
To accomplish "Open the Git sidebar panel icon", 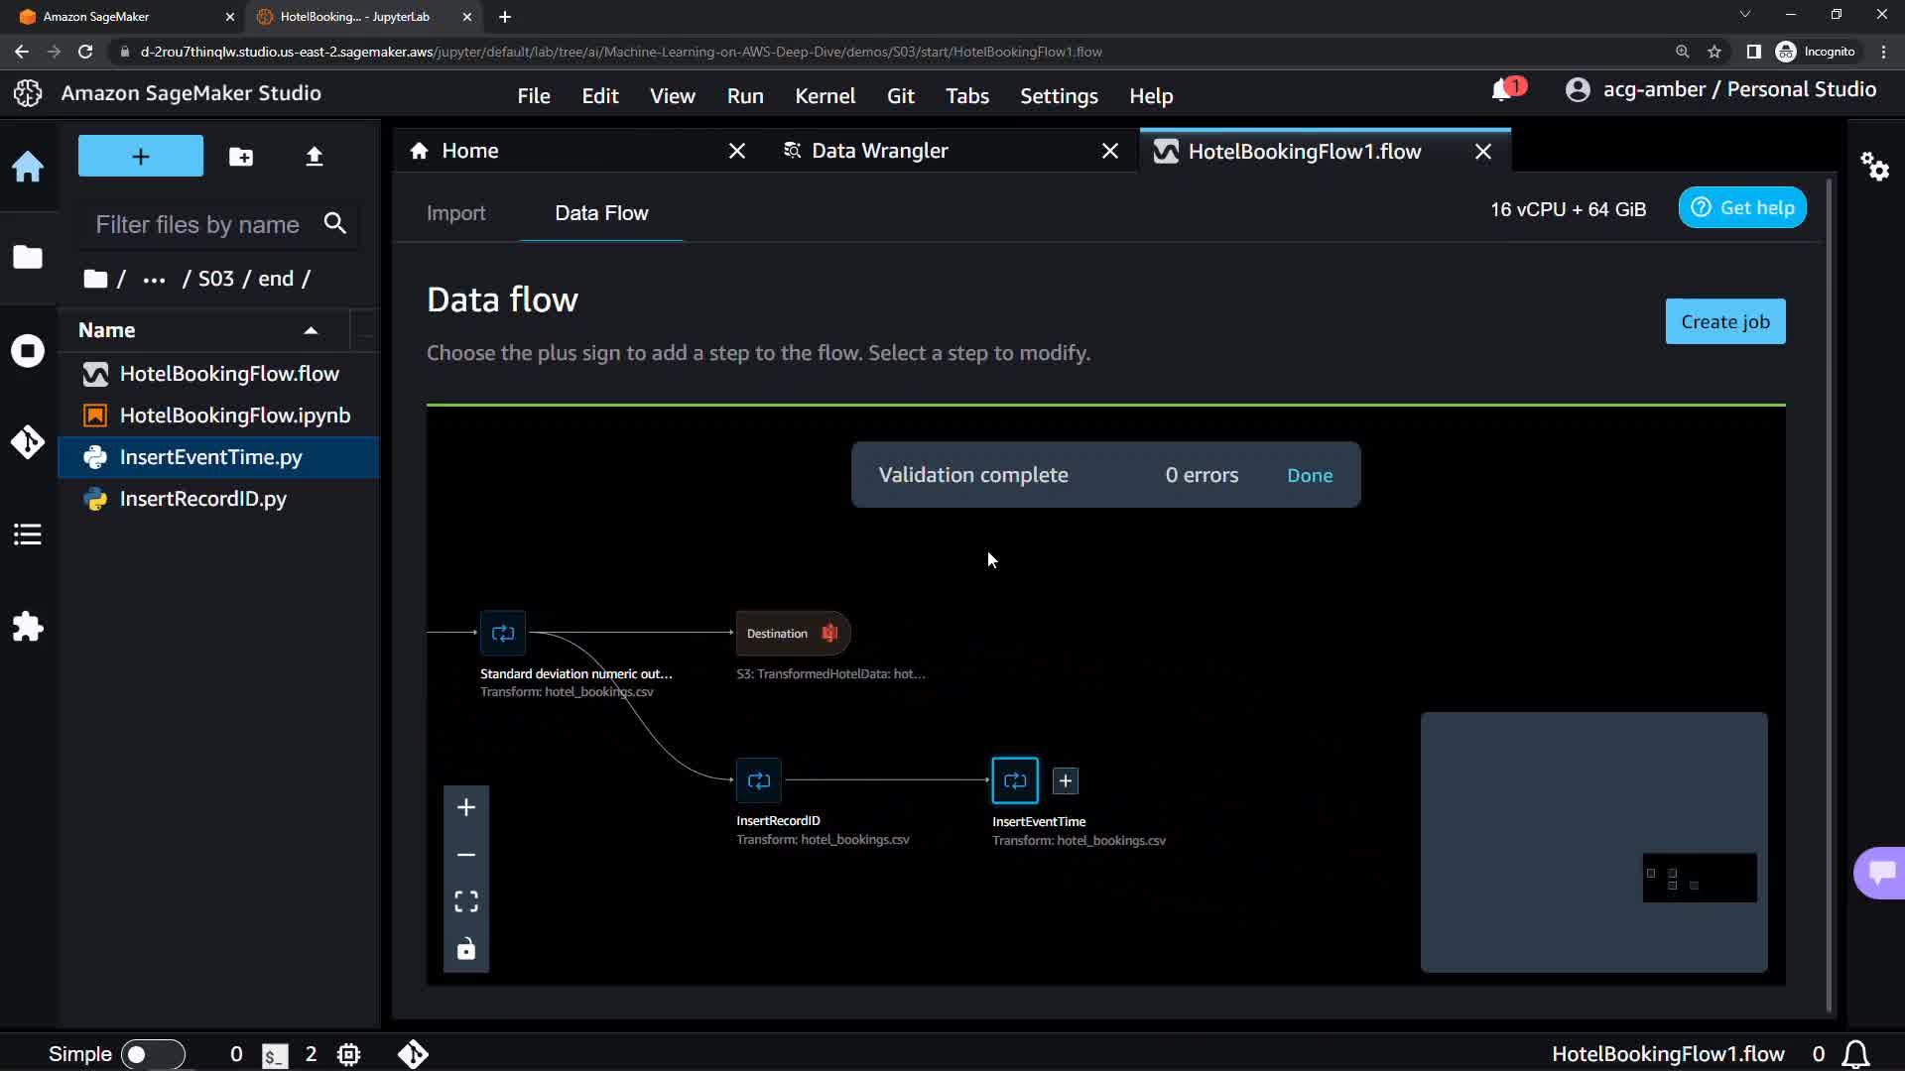I will click(28, 441).
